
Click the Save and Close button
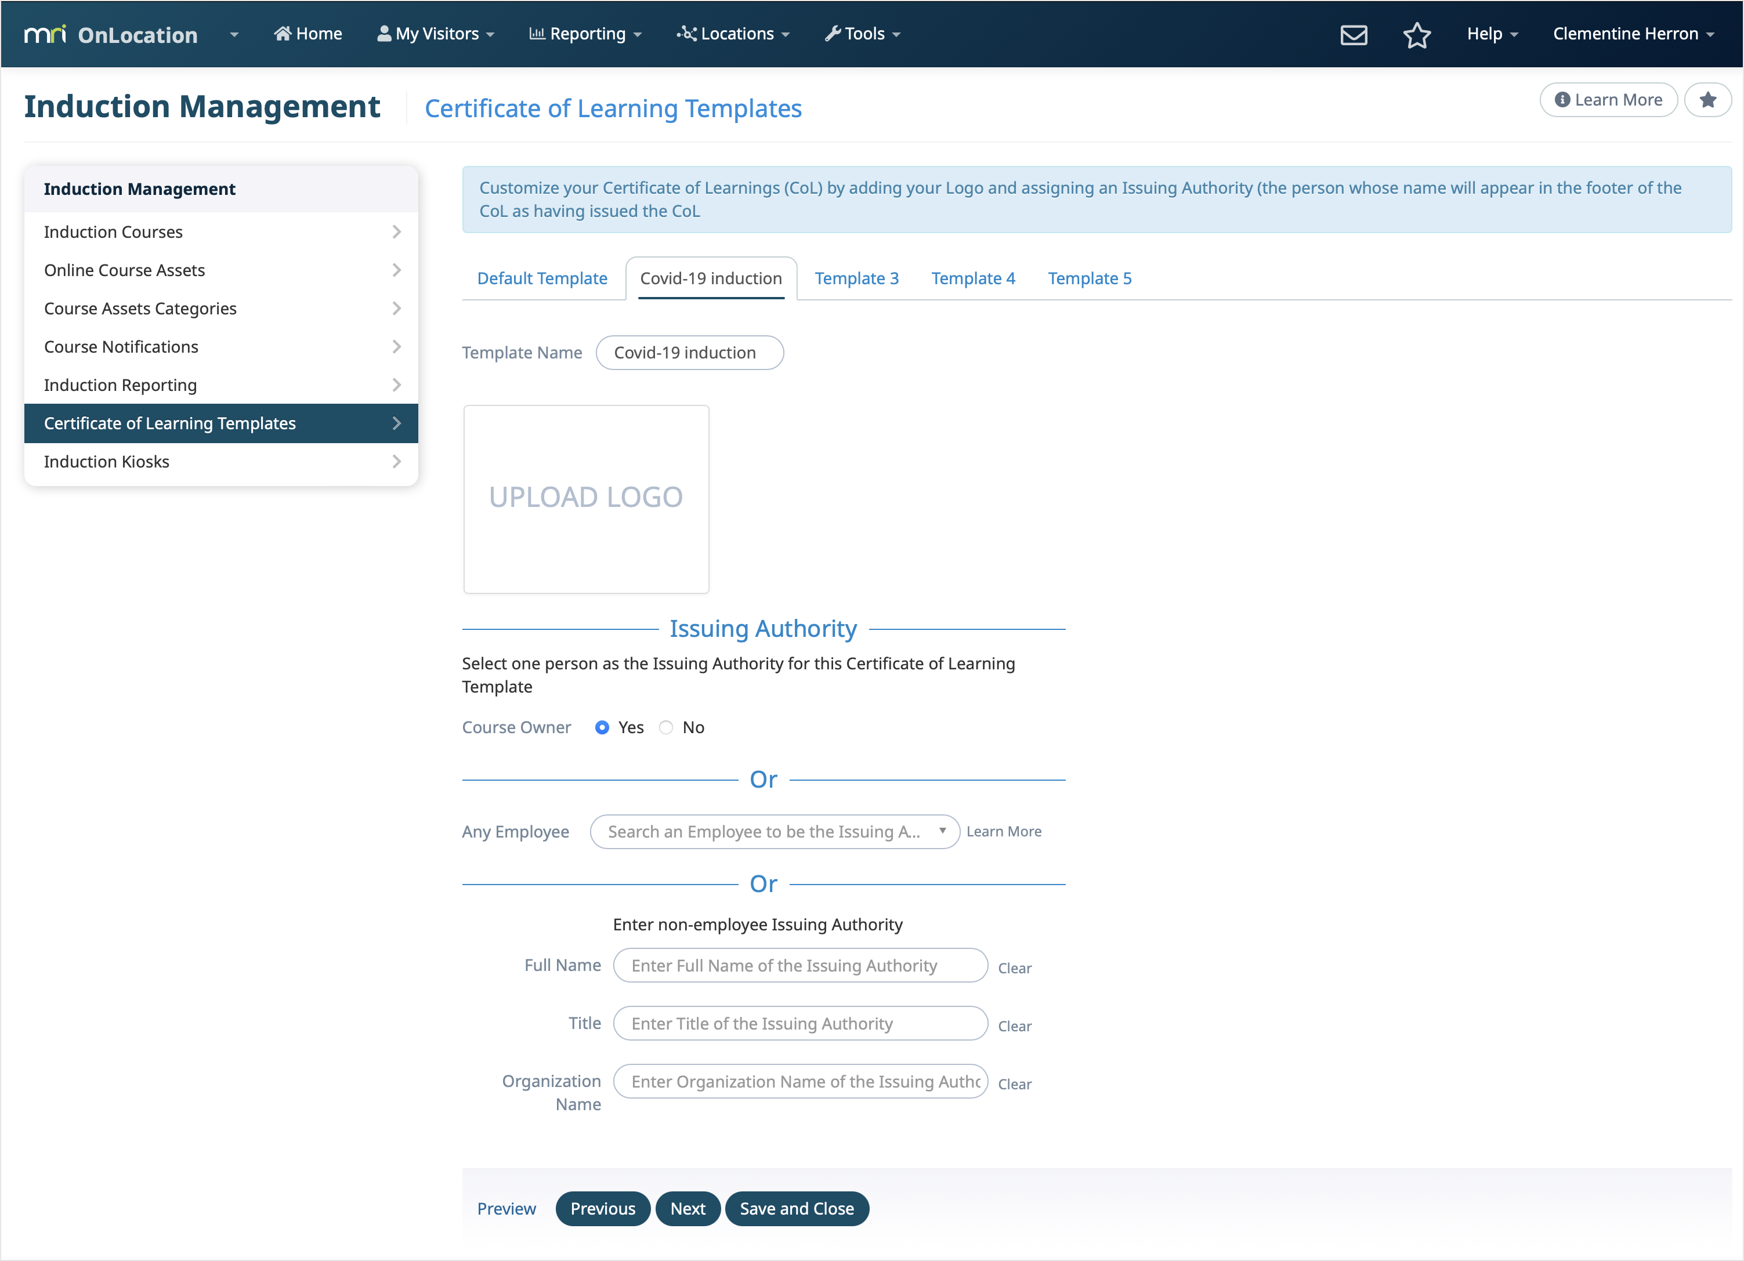796,1208
